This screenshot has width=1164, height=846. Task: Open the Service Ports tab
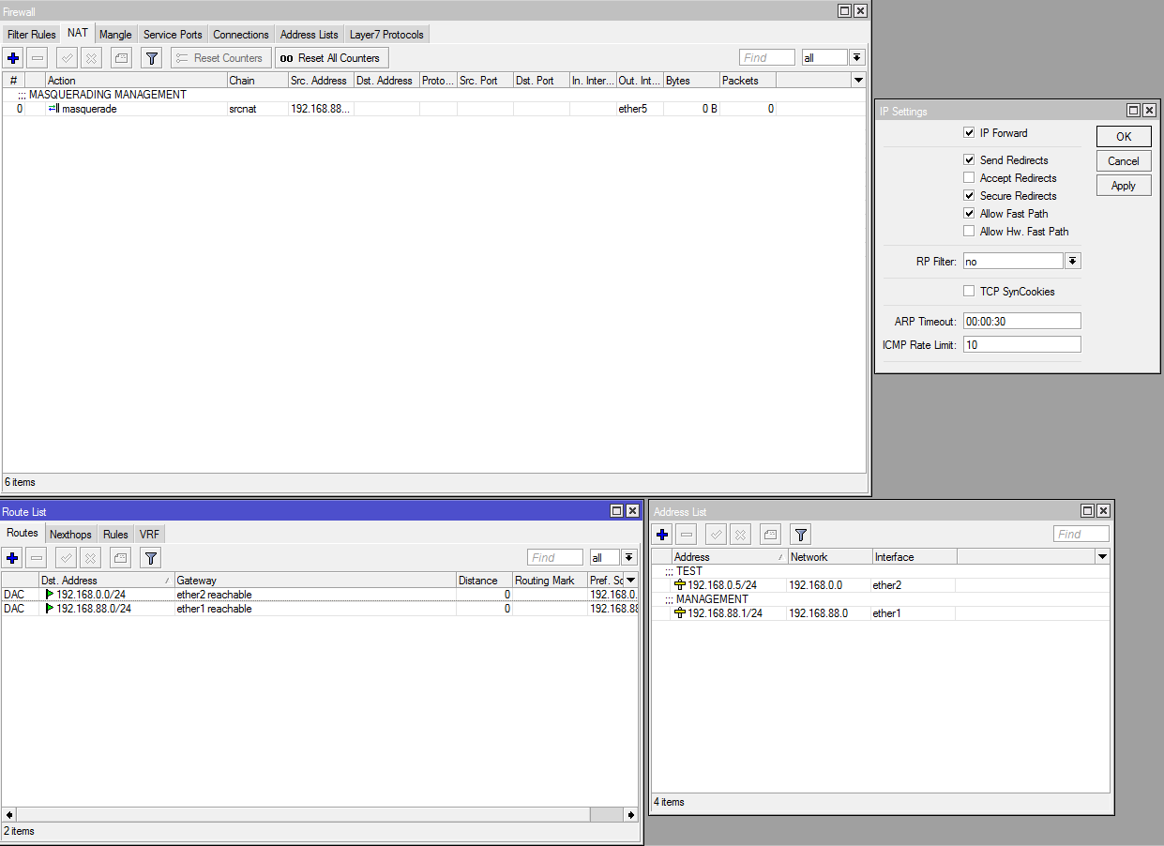coord(173,35)
